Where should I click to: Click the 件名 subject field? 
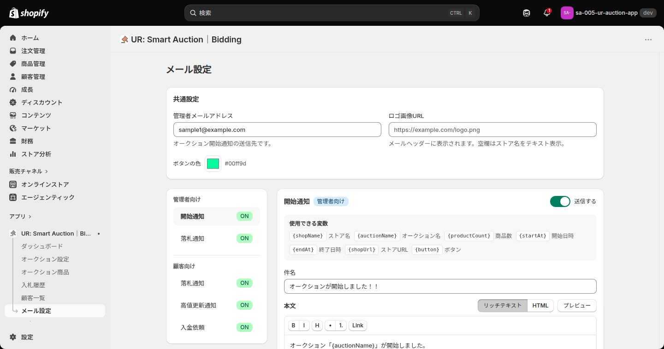point(440,286)
